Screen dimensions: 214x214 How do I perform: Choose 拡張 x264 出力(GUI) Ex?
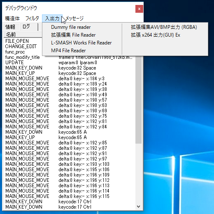[156, 35]
